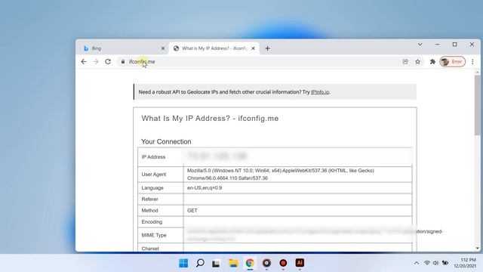Bookmark this page with the star icon

417,62
